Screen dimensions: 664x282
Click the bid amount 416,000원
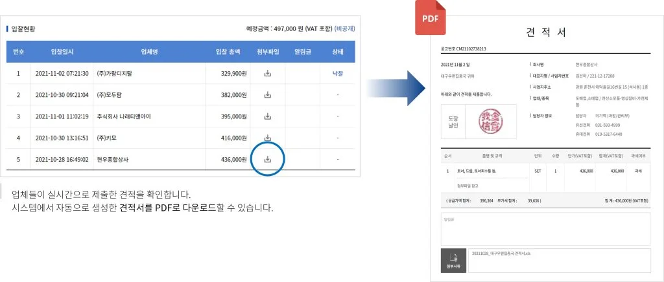pos(233,138)
